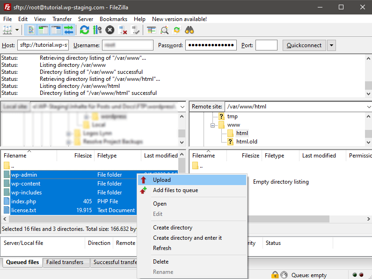This screenshot has height=279, width=372.
Task: Go to parent folder in local list
Action: [x=9, y=166]
